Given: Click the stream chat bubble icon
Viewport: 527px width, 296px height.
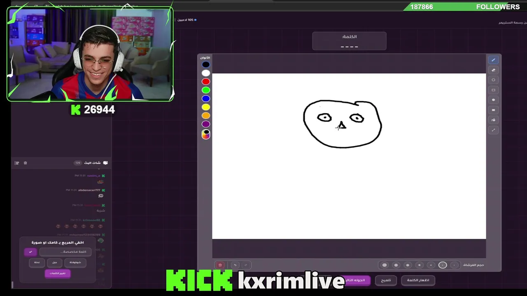Looking at the screenshot, I should tap(105, 163).
